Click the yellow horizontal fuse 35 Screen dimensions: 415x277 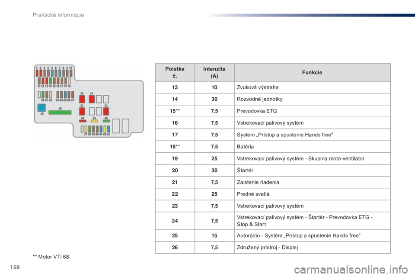click(x=95, y=121)
